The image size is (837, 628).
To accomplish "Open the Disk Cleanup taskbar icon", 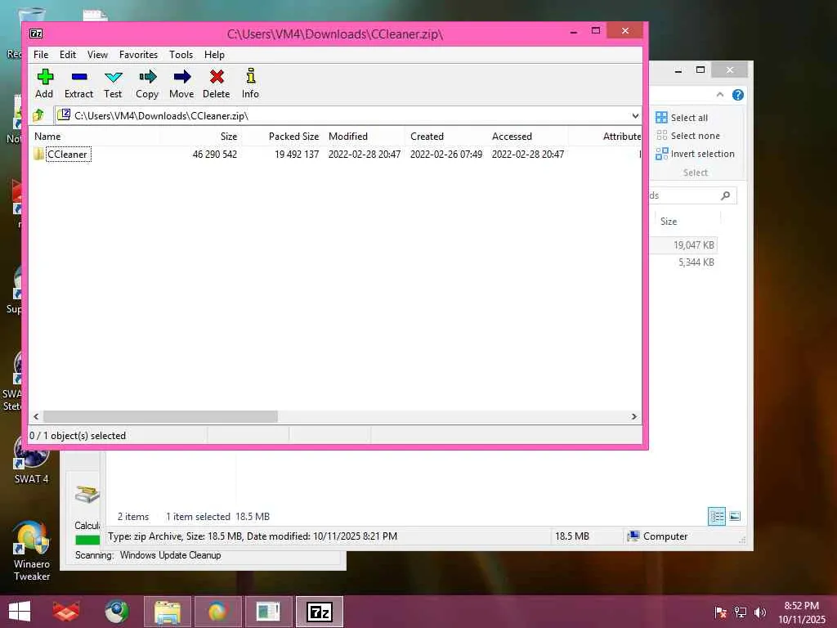I will [x=268, y=612].
